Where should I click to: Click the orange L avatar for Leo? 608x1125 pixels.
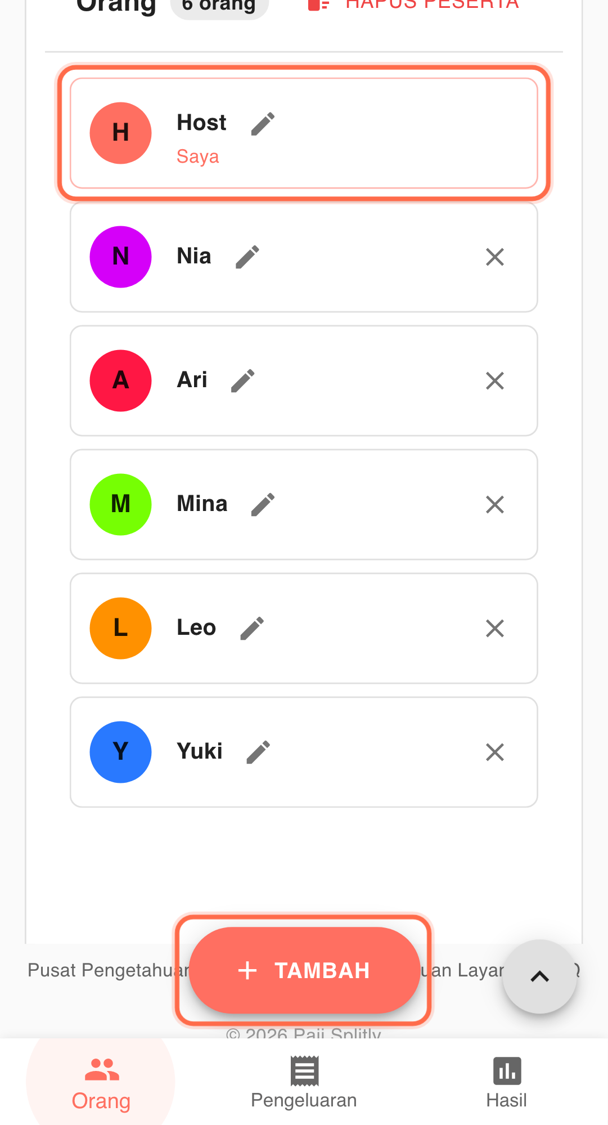pyautogui.click(x=121, y=629)
